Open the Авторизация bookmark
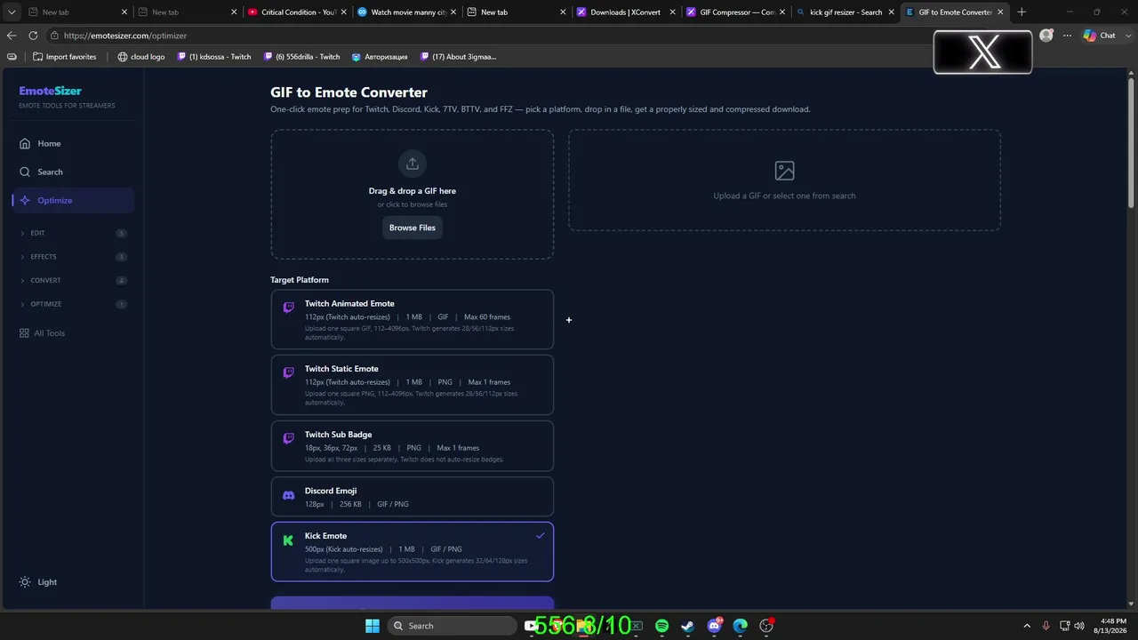 tap(380, 57)
